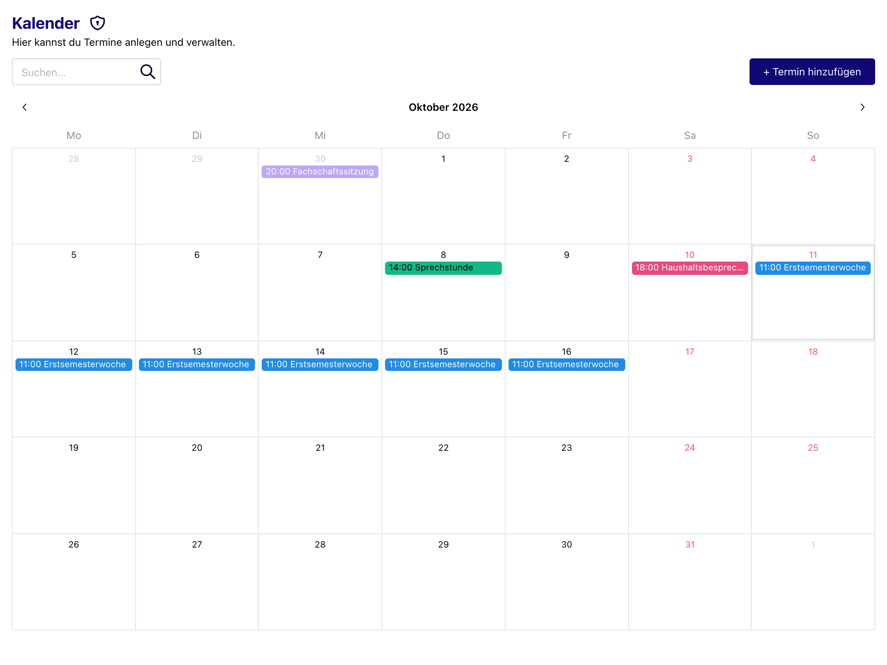The height and width of the screenshot is (665, 887).
Task: Select day 21 in the calendar
Action: [320, 485]
